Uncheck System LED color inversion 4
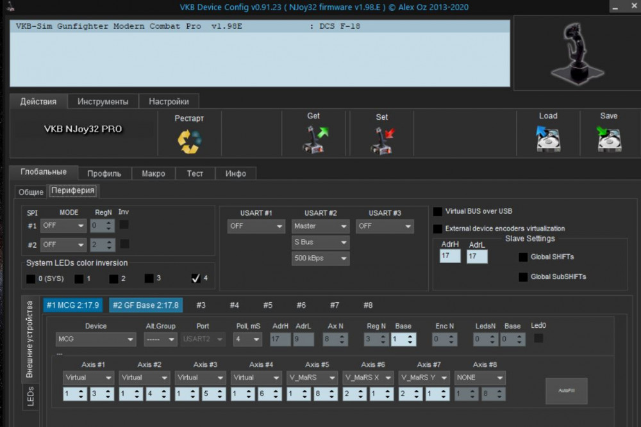Image resolution: width=641 pixels, height=427 pixels. point(196,278)
